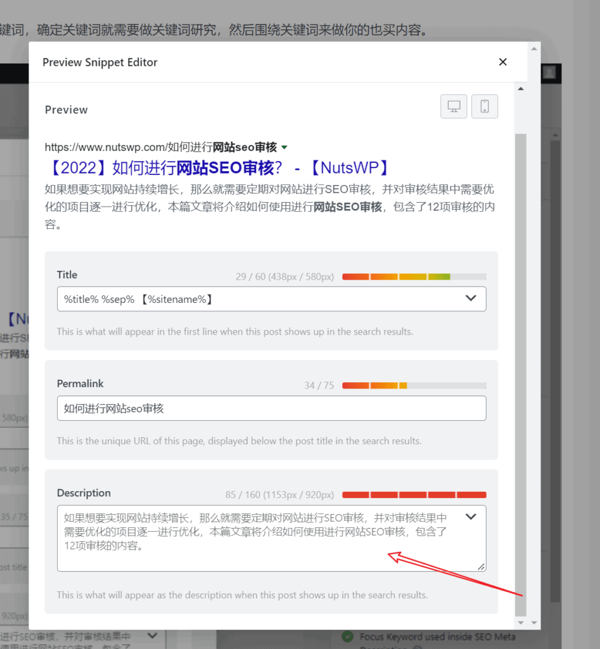Click the Title template input field
Image resolution: width=600 pixels, height=649 pixels.
point(271,299)
